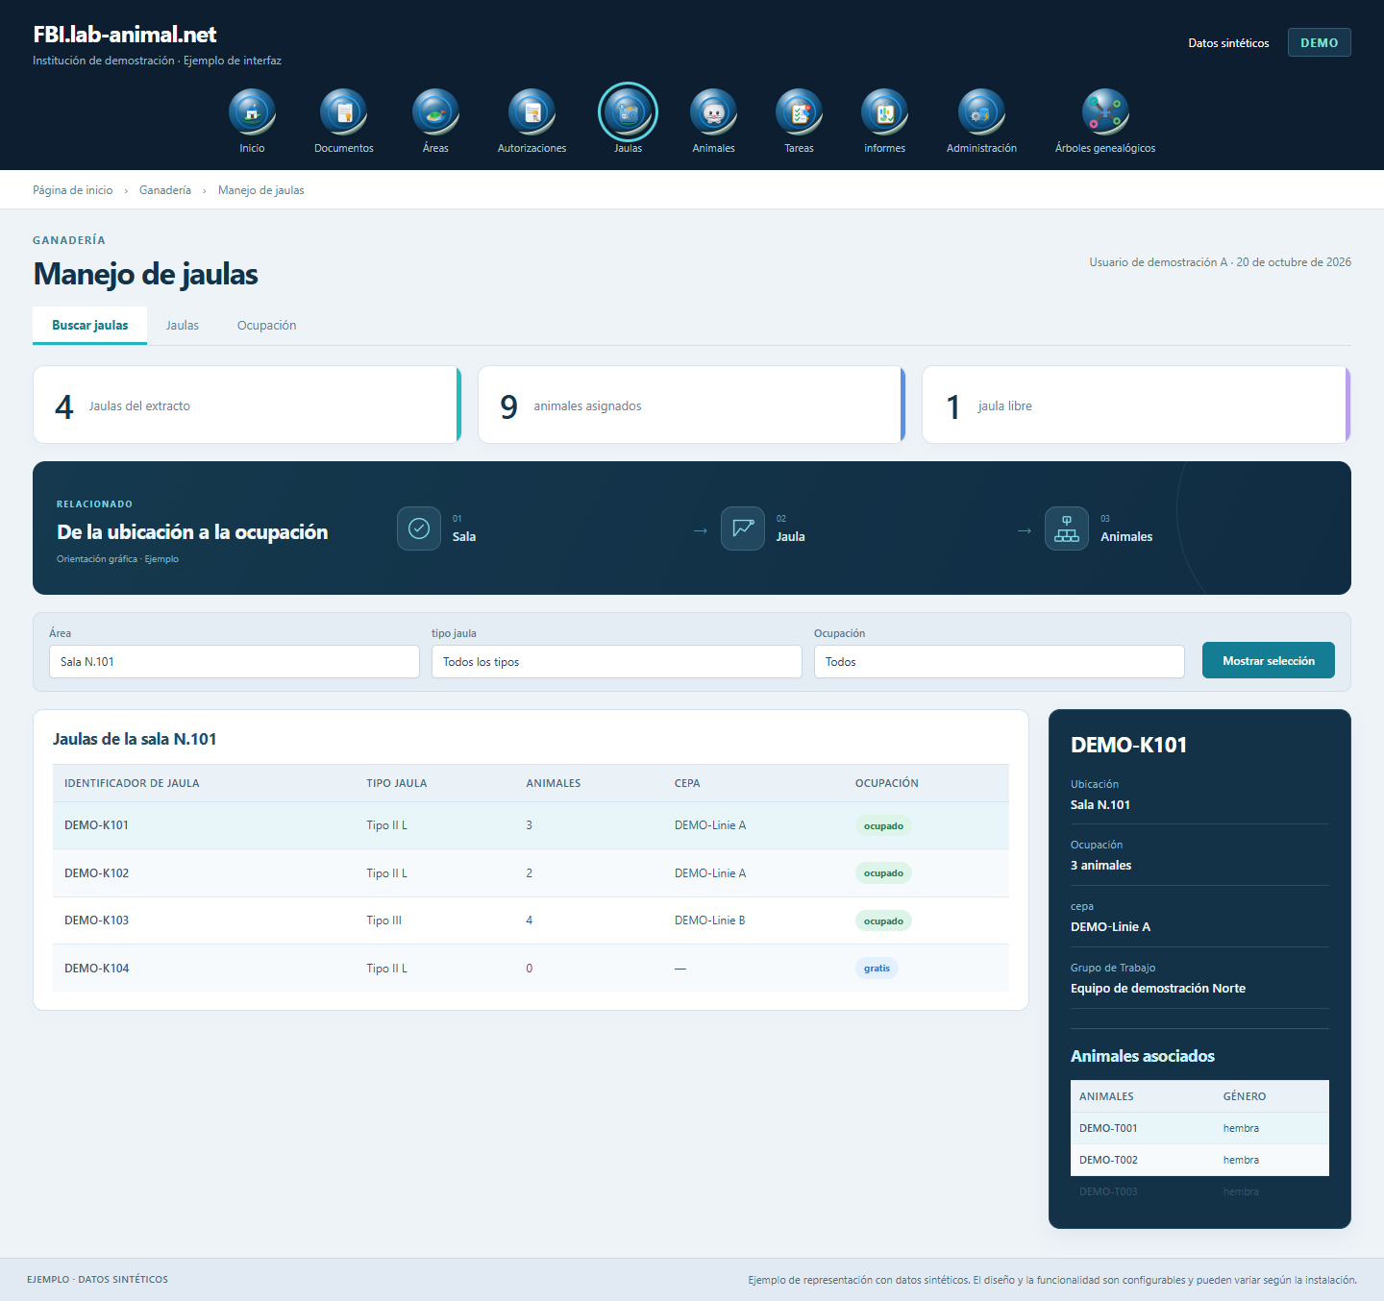The image size is (1384, 1301).
Task: Open the Ocupación filter dropdown
Action: (x=1000, y=662)
